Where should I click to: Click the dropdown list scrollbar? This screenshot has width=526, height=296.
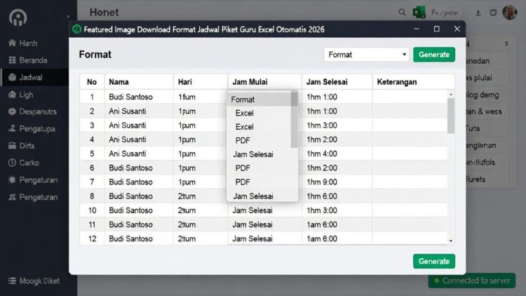(x=294, y=120)
